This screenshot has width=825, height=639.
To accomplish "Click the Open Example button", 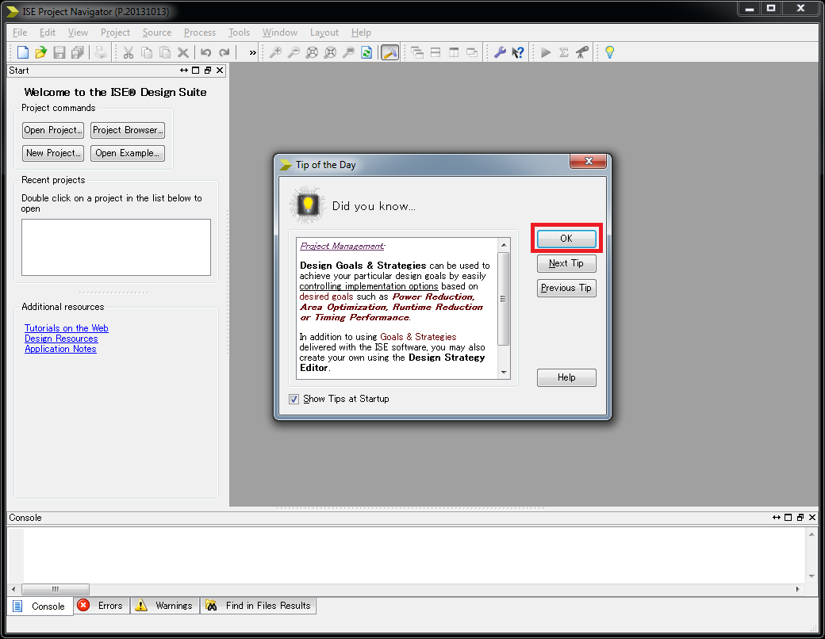I will (128, 153).
